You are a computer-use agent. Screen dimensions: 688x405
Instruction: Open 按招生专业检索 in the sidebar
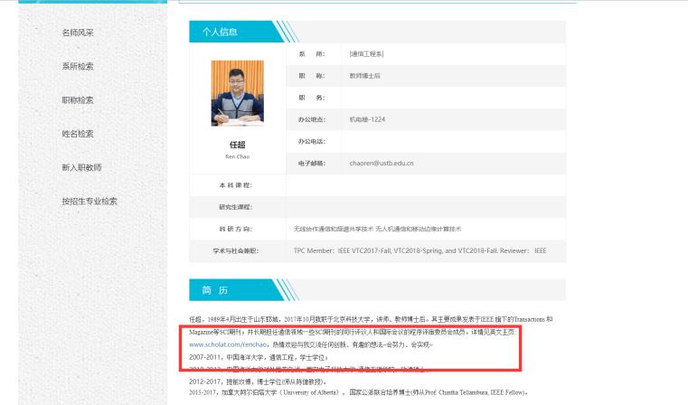pyautogui.click(x=90, y=201)
